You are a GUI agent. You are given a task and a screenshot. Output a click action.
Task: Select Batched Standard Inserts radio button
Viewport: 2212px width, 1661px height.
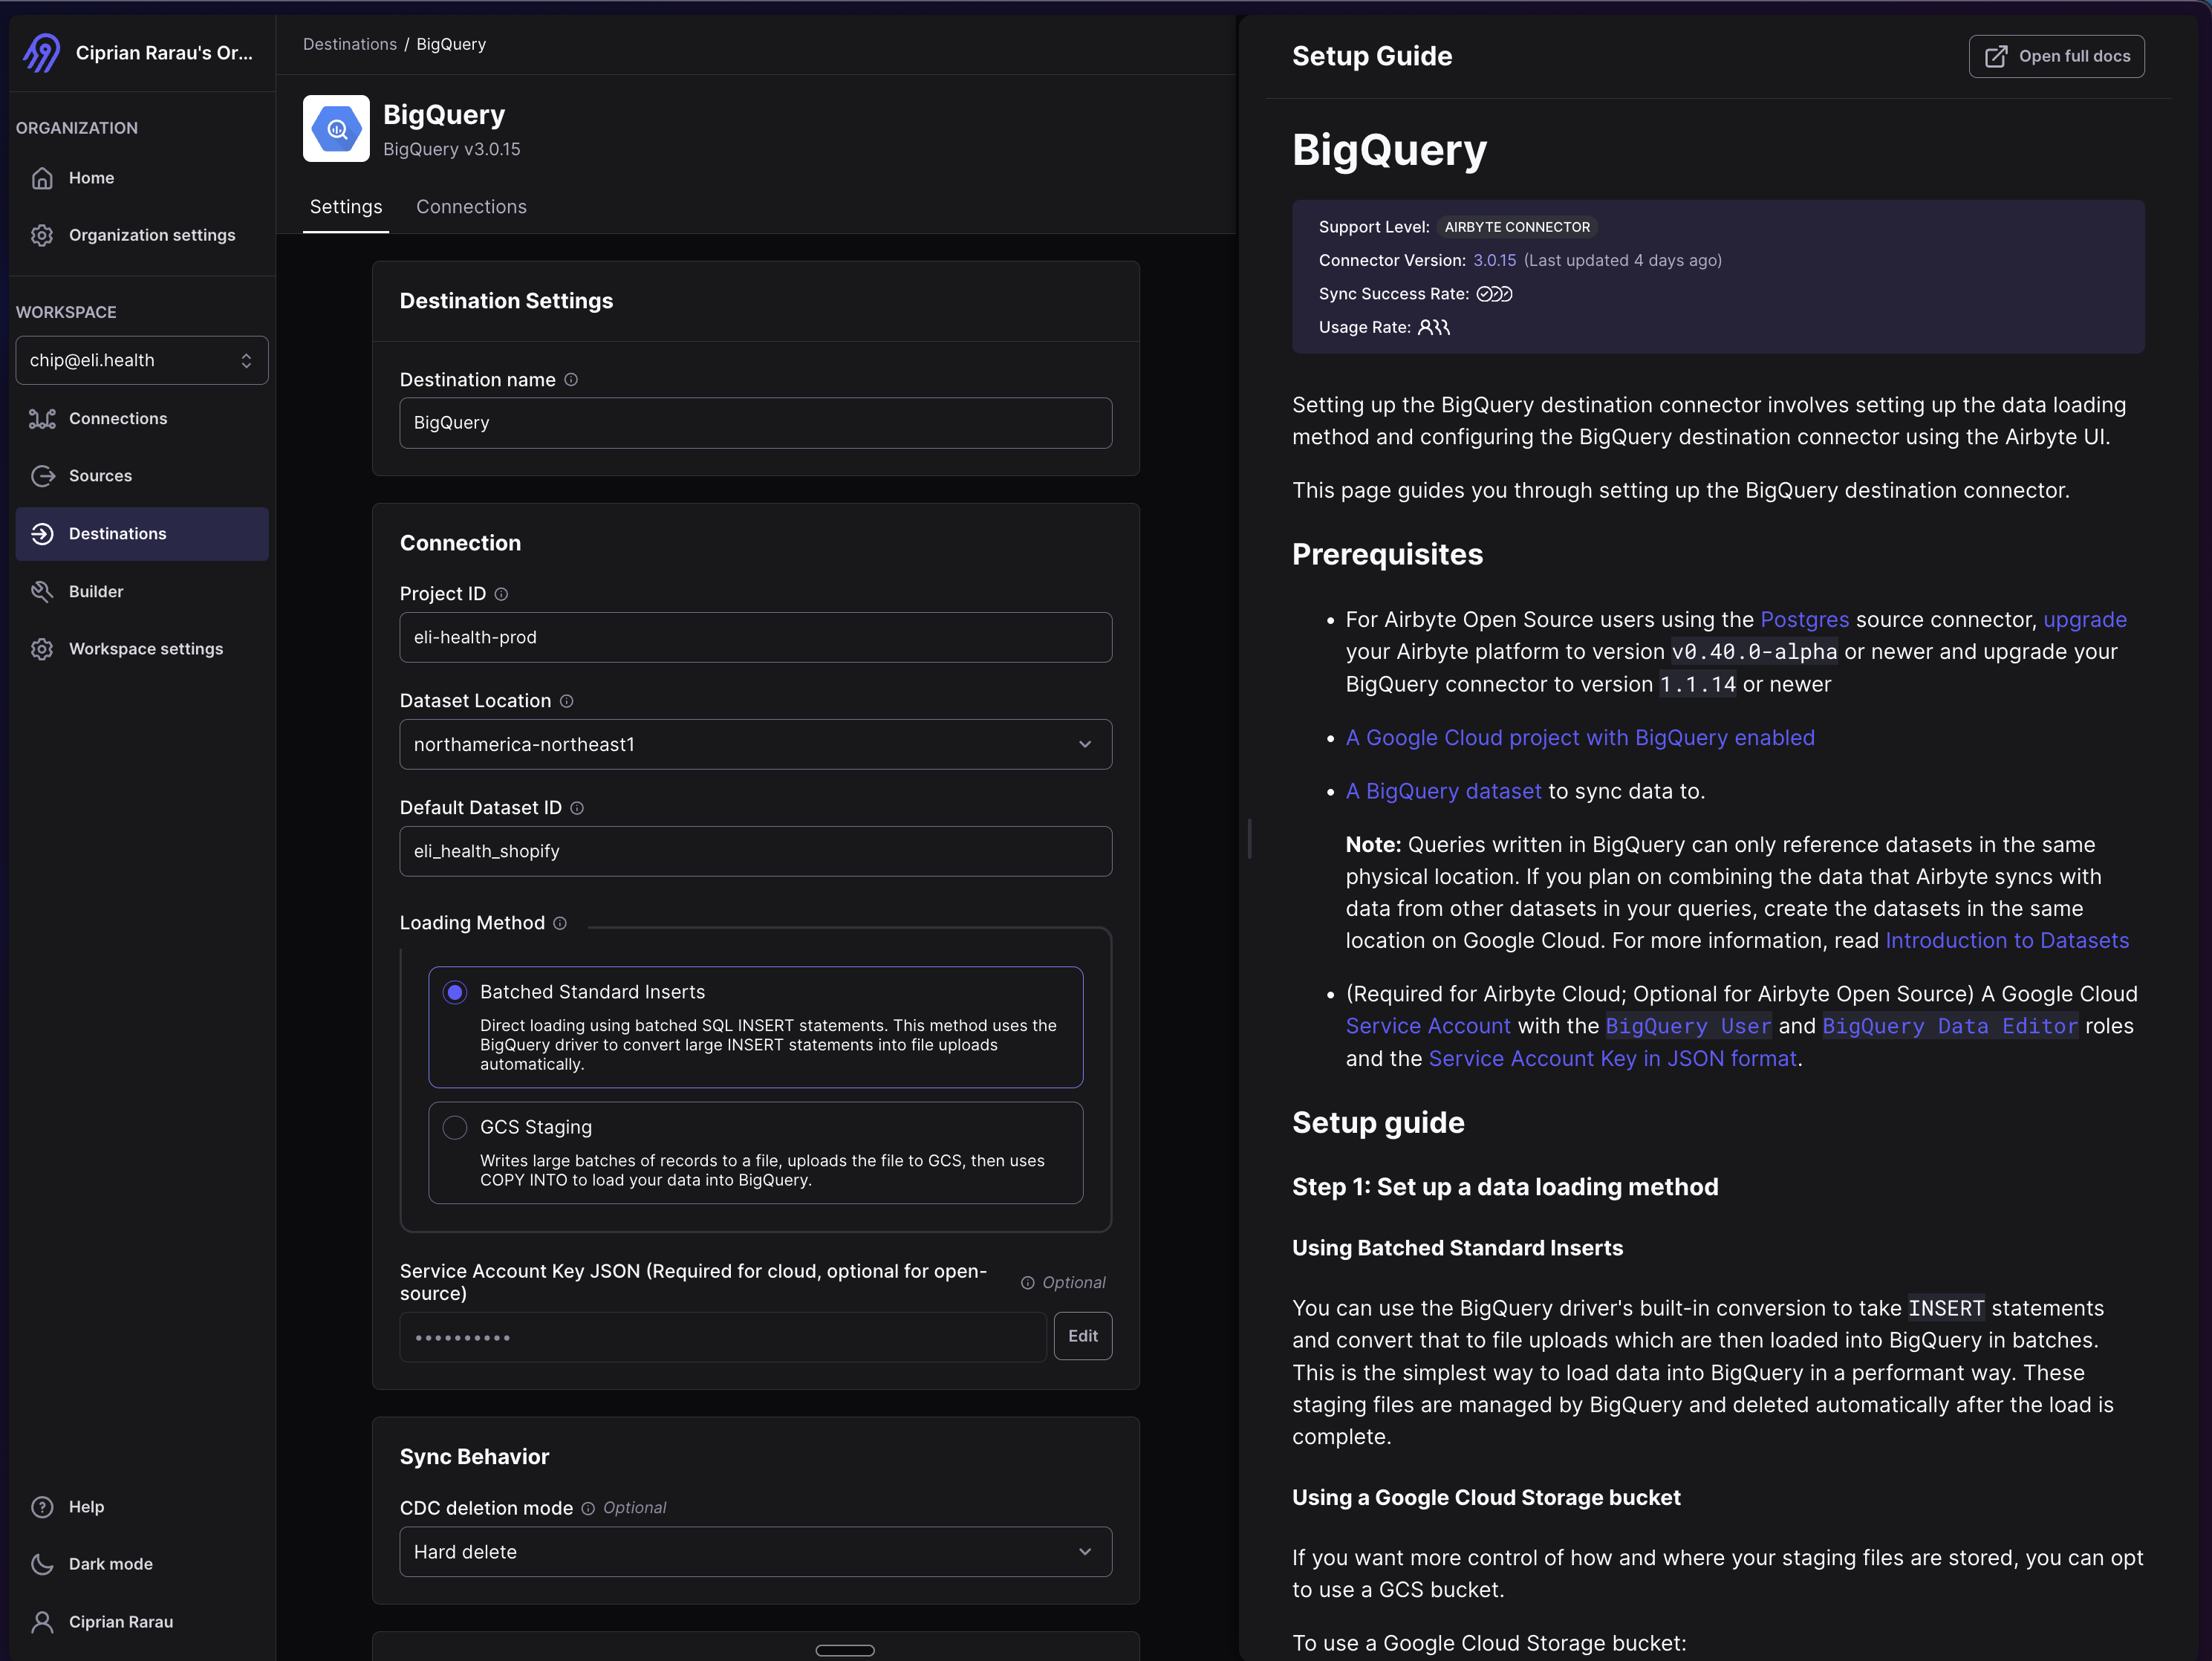455,992
